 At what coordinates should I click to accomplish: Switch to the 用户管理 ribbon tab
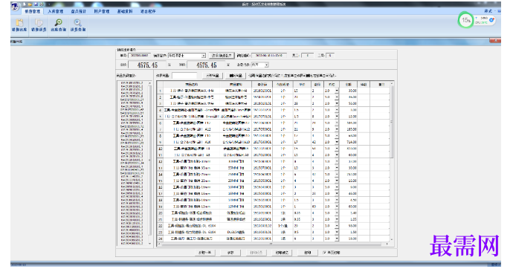[x=102, y=11]
